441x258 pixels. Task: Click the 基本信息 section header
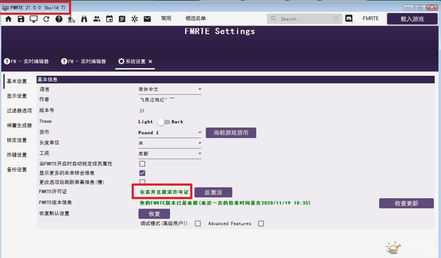click(235, 80)
